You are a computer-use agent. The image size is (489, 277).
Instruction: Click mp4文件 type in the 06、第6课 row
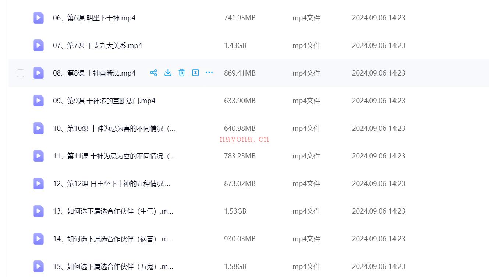[306, 18]
